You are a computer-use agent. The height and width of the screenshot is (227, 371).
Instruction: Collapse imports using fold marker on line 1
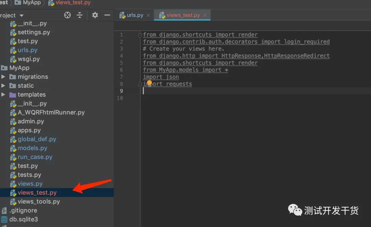coord(140,35)
